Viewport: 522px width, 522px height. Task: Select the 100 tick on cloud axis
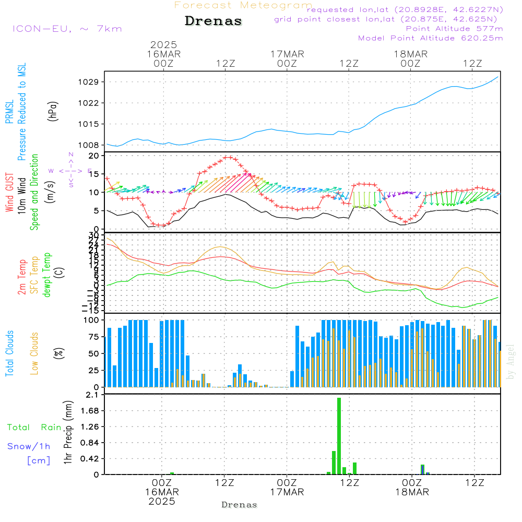pyautogui.click(x=91, y=320)
